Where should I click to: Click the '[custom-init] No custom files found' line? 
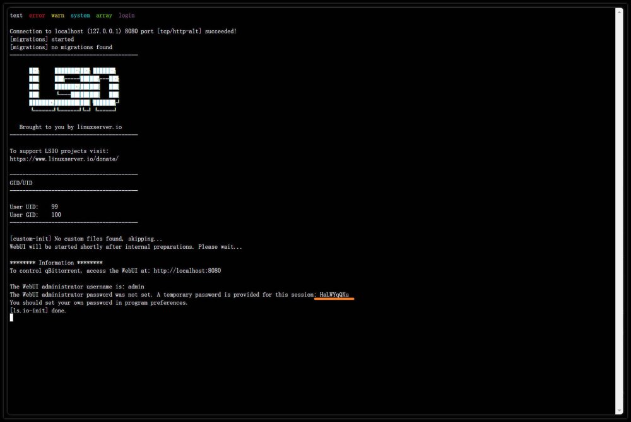(86, 239)
